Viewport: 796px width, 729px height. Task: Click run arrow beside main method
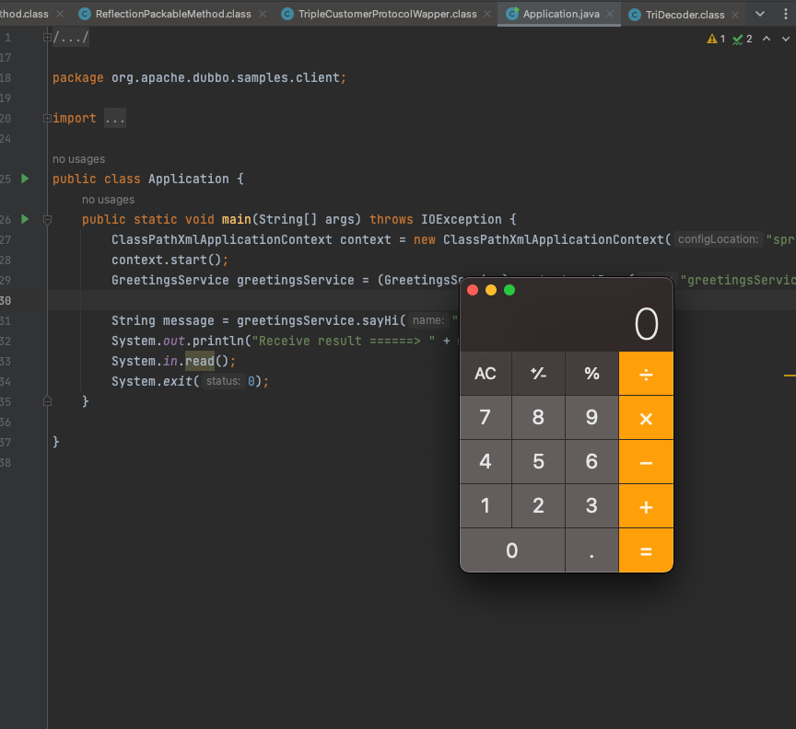pos(25,219)
